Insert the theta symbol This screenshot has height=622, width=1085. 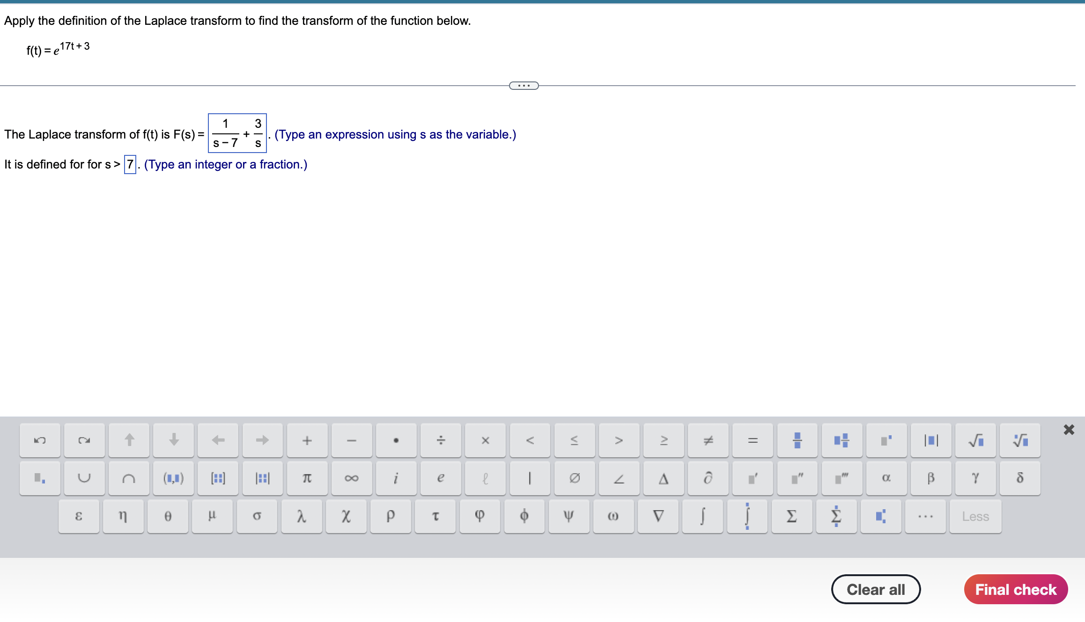168,516
